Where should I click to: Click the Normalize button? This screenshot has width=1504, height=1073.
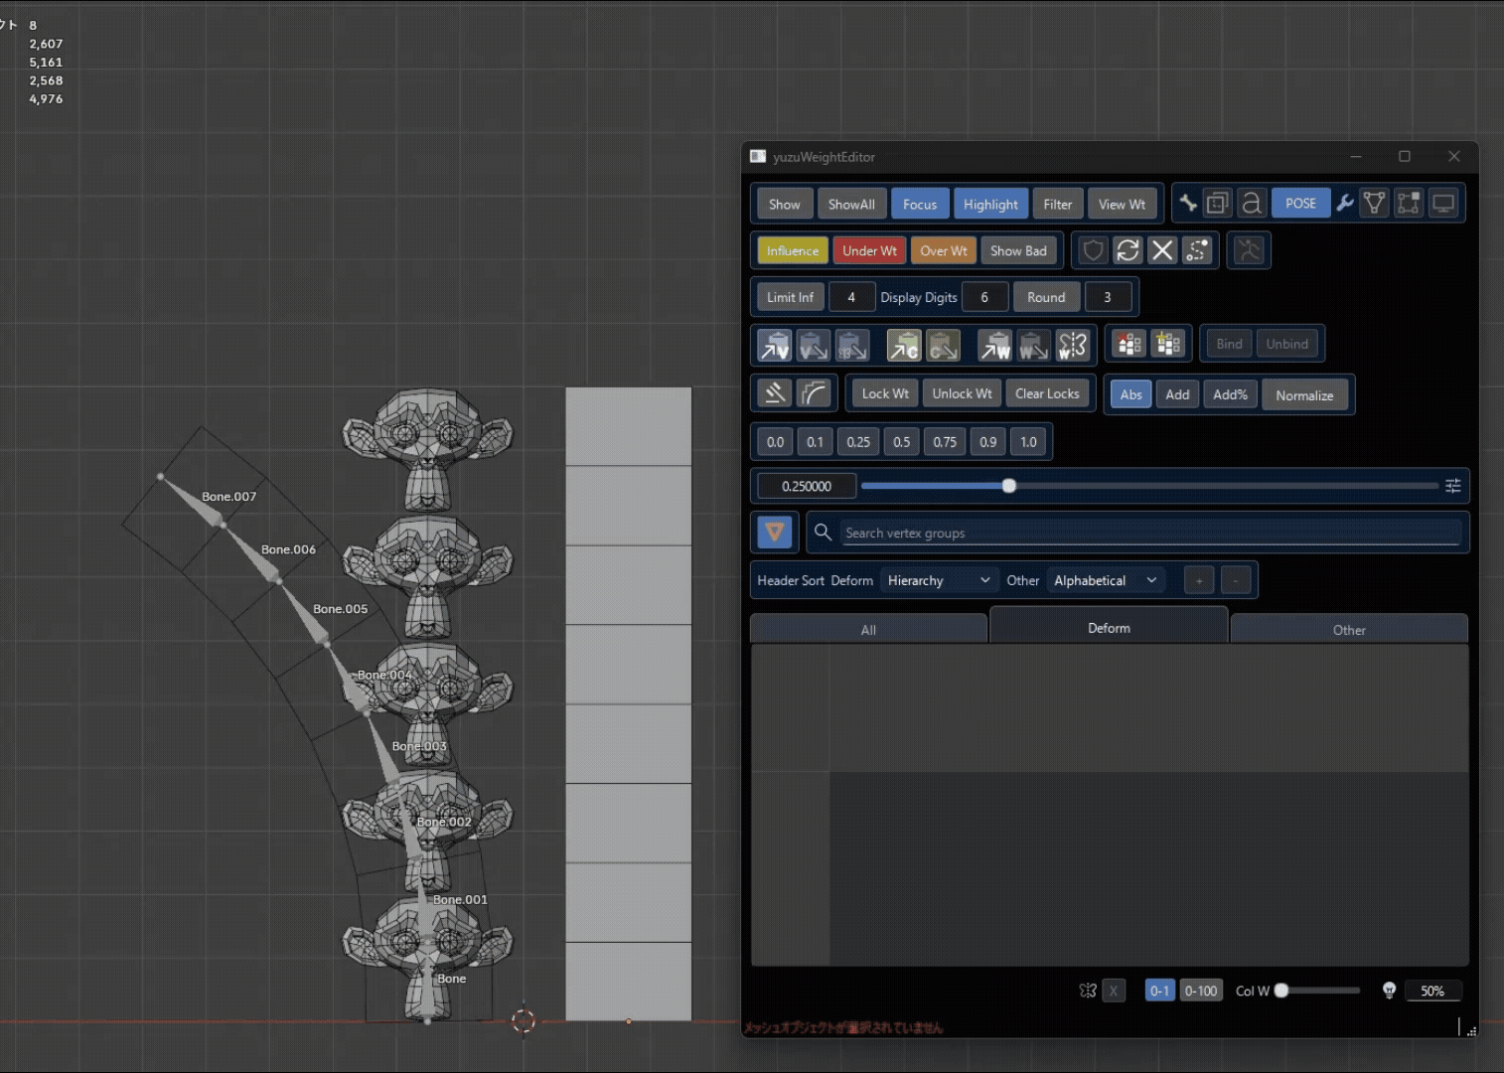[x=1304, y=394]
